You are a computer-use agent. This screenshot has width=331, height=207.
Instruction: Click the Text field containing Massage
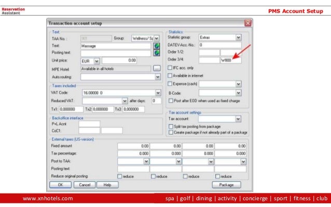(116, 46)
